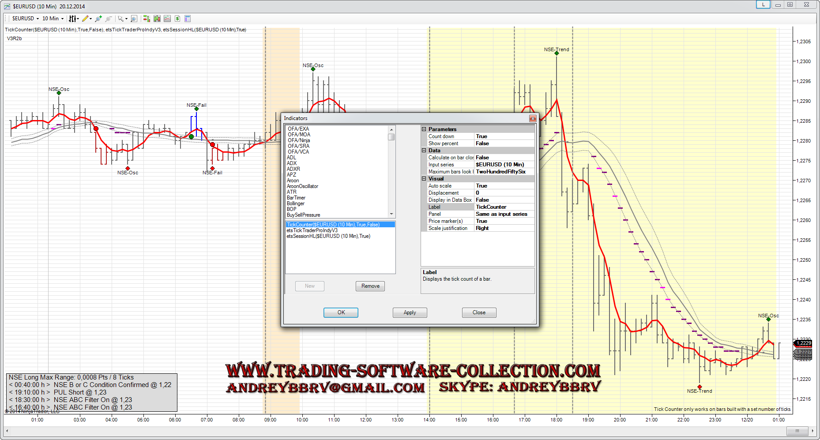Image resolution: width=820 pixels, height=440 pixels.
Task: Open the chart style (bar type) tool
Action: pos(73,19)
